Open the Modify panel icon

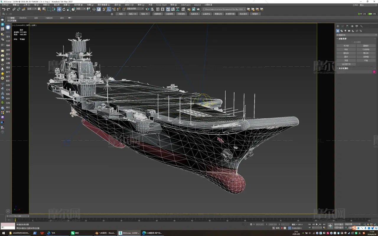click(343, 26)
